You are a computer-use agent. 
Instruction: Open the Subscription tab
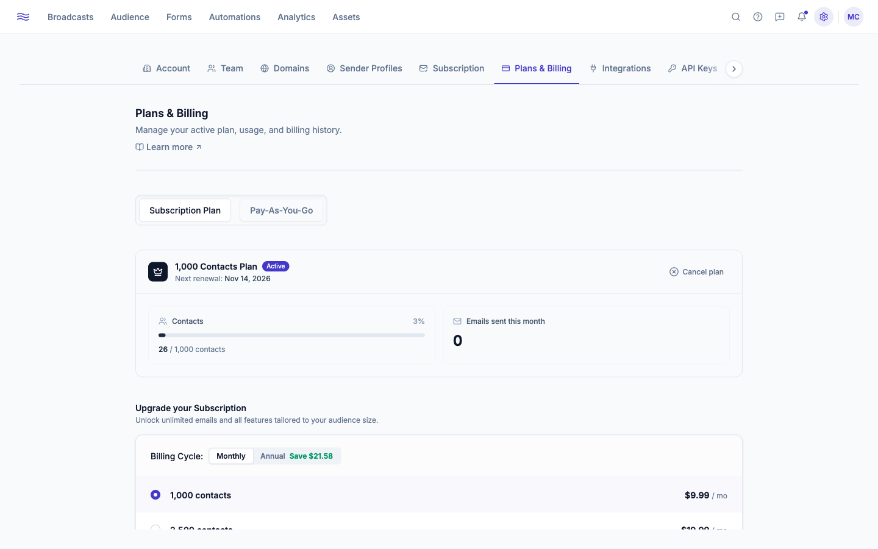pos(452,68)
